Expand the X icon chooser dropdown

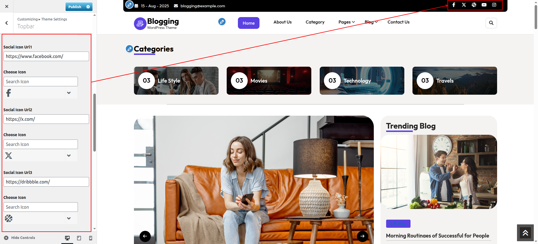pyautogui.click(x=69, y=156)
